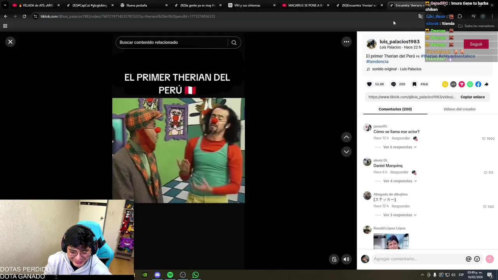
Task: Open the james95 commenter avatar
Action: pyautogui.click(x=367, y=128)
